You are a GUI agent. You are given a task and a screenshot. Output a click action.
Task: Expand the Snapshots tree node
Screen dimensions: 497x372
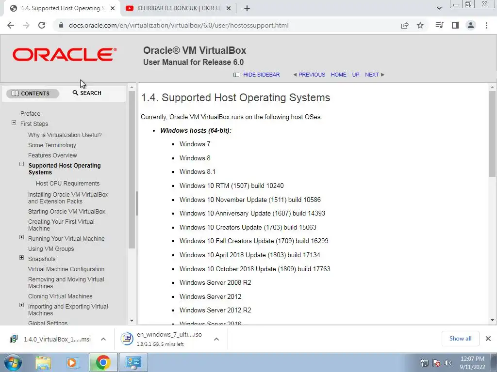[x=21, y=258]
